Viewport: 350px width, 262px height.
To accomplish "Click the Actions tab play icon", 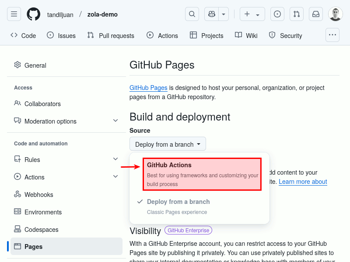I will 150,35.
